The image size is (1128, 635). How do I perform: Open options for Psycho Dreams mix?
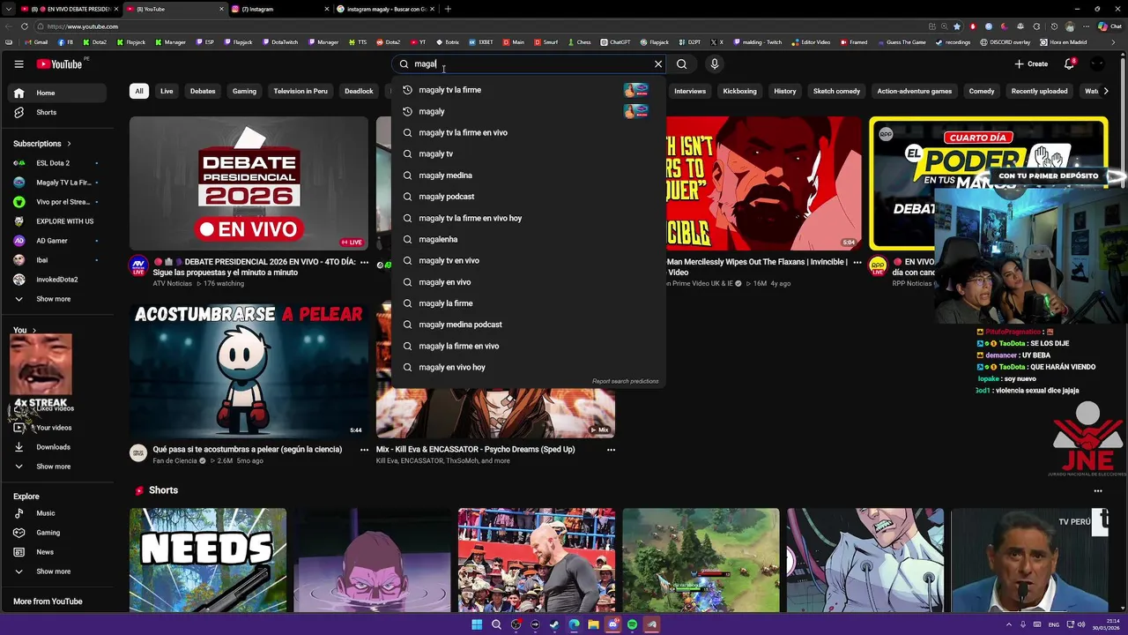[611, 450]
